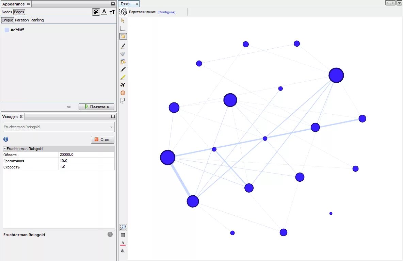
Task: Select the color palette icon in Appearance
Action: tap(96, 12)
